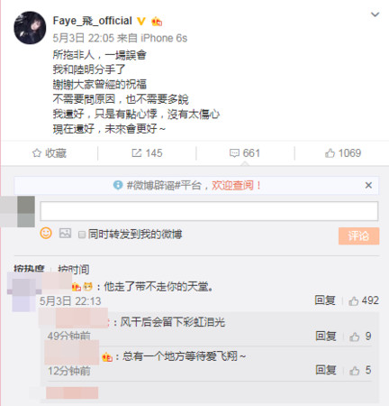This screenshot has width=389, height=406.
Task: Enable 同时转发到我的微博 checkbox
Action: (82, 235)
